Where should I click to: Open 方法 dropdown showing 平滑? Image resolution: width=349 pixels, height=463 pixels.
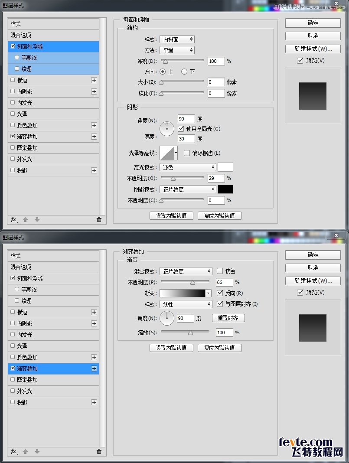click(x=177, y=50)
